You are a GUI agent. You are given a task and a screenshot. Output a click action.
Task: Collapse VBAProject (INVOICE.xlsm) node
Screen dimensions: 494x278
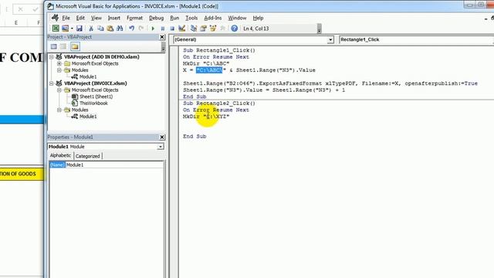[52, 83]
